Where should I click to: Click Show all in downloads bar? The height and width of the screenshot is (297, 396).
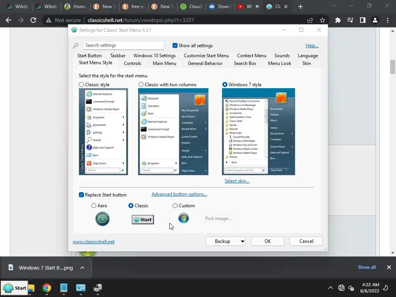[367, 267]
